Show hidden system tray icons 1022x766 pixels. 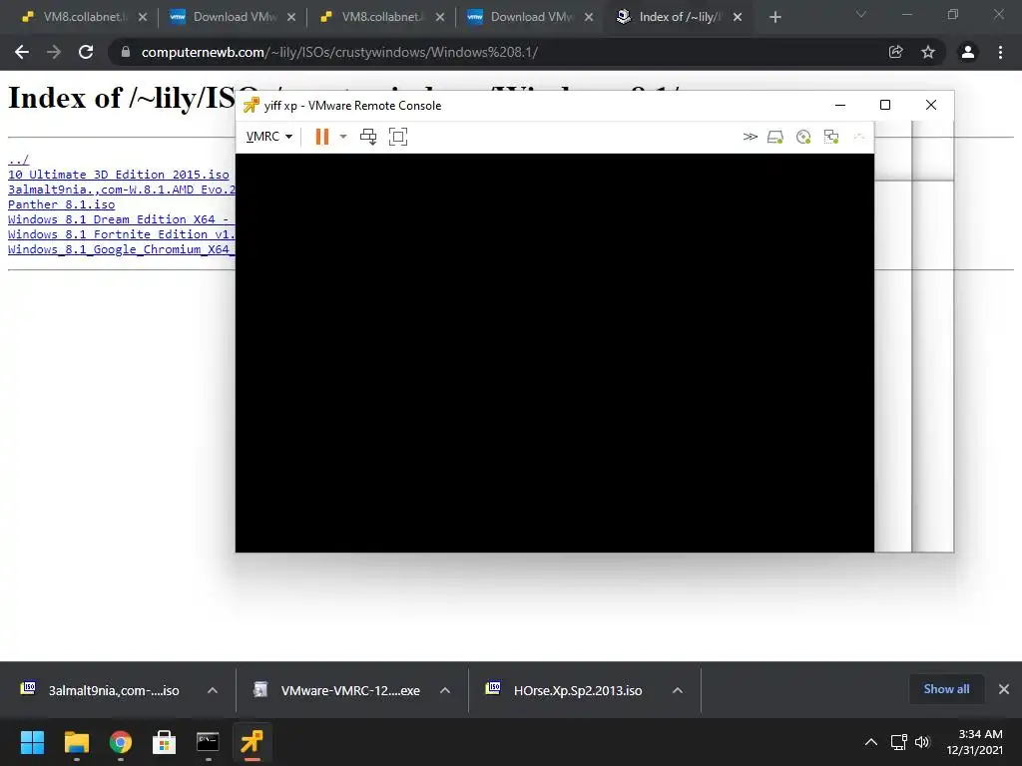[x=870, y=742]
